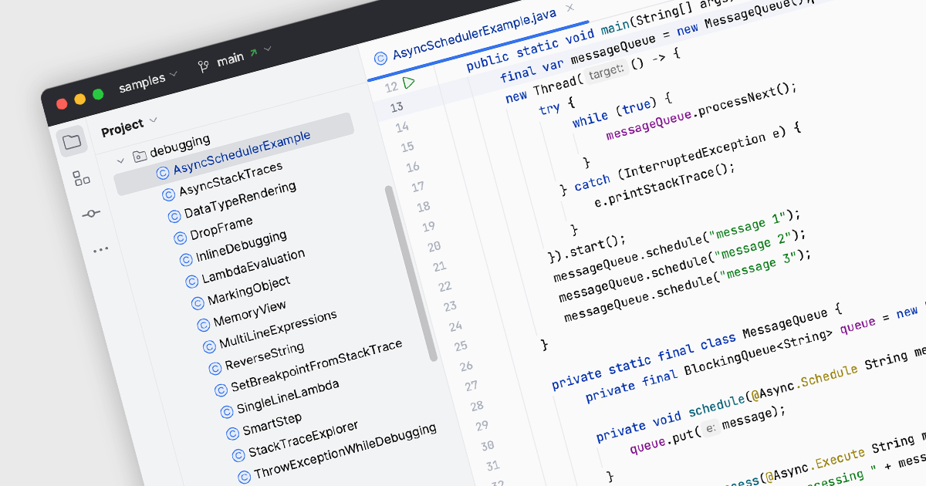Image resolution: width=926 pixels, height=486 pixels.
Task: Collapse the debugging folder chevron
Action: point(120,160)
